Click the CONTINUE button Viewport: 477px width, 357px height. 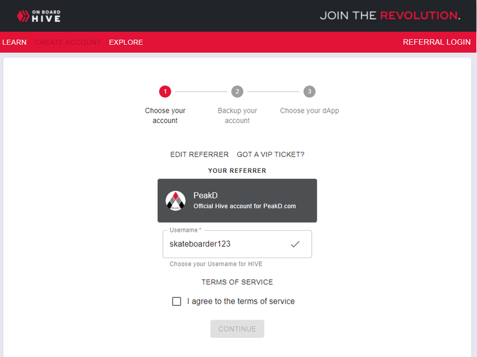(x=237, y=328)
